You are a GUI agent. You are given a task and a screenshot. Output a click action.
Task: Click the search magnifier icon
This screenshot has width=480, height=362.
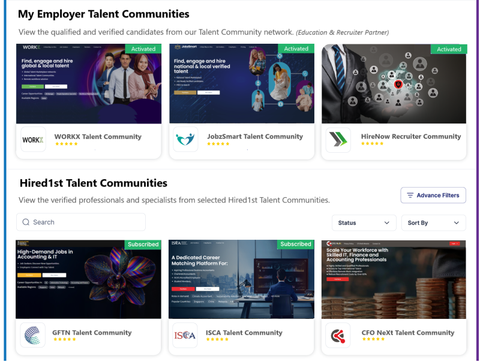coord(26,222)
